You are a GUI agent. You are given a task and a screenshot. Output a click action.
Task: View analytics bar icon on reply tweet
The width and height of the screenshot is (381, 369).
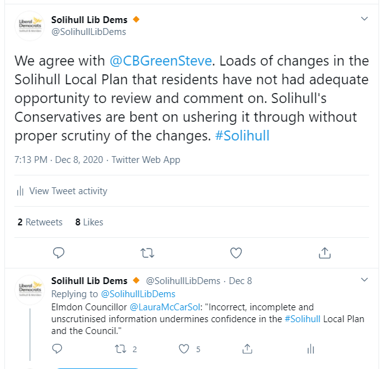click(x=311, y=349)
